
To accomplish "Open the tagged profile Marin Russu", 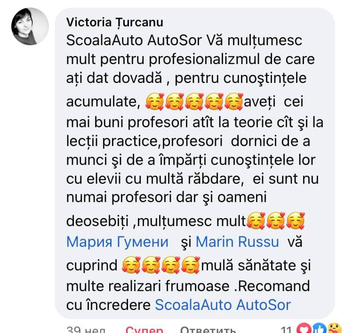I will pos(237,242).
